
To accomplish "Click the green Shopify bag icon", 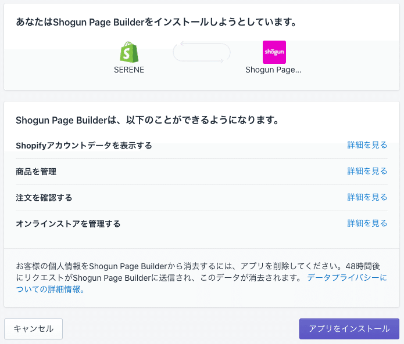I will (129, 52).
